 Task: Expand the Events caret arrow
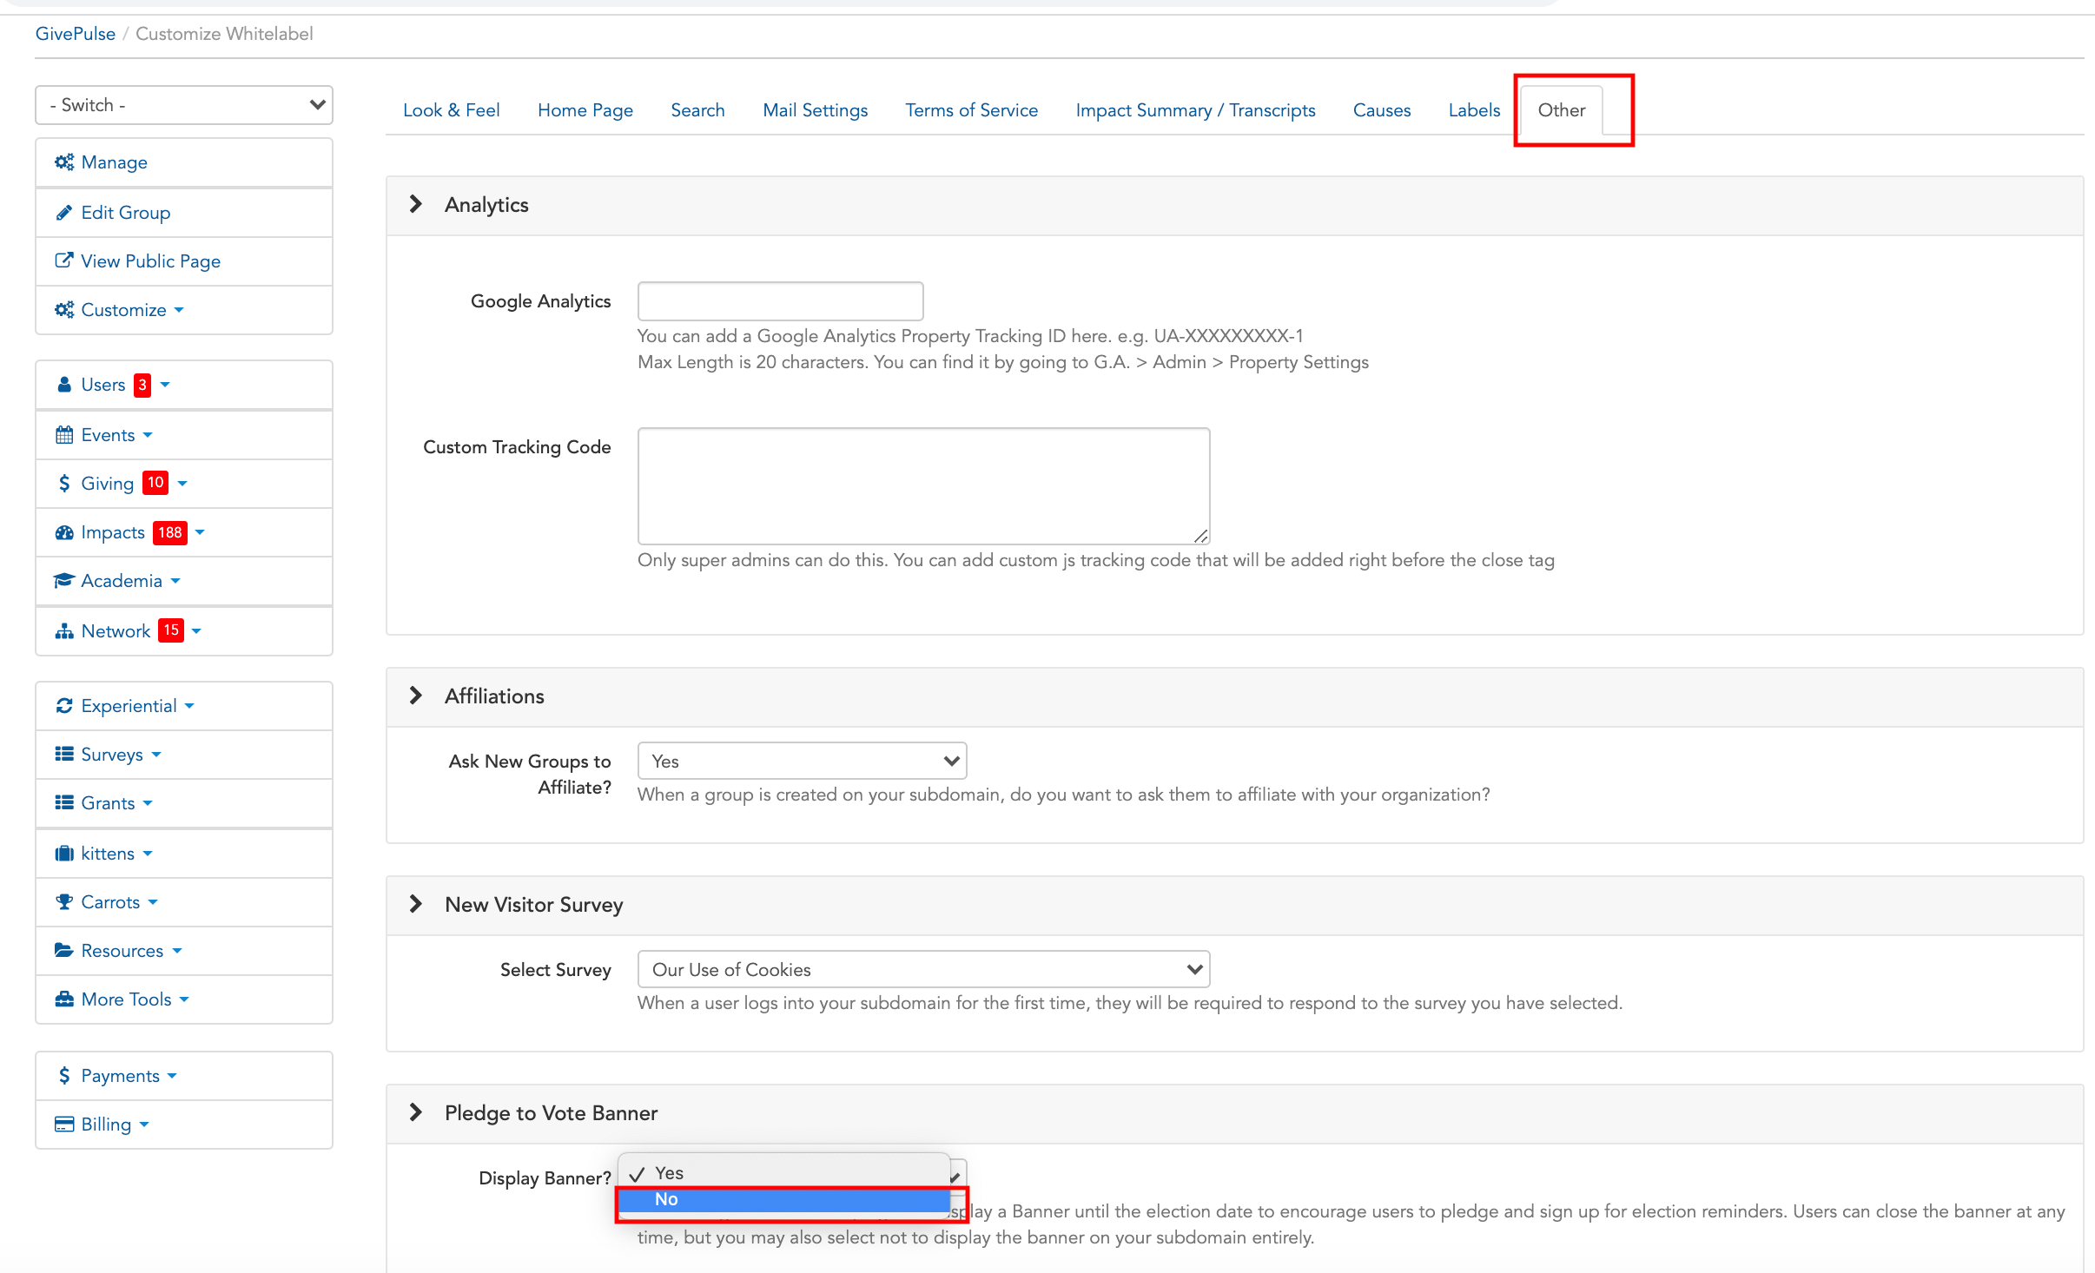pos(148,435)
